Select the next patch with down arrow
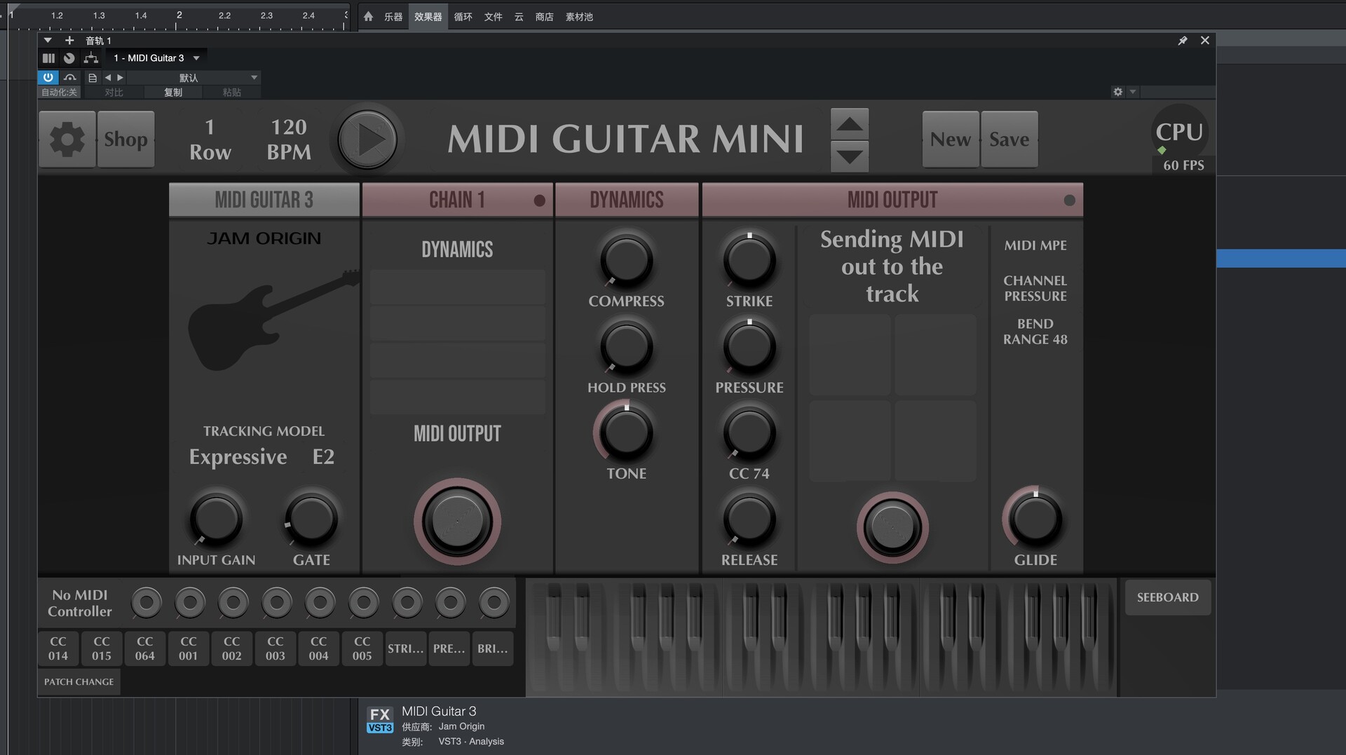This screenshot has width=1346, height=755. [x=849, y=156]
